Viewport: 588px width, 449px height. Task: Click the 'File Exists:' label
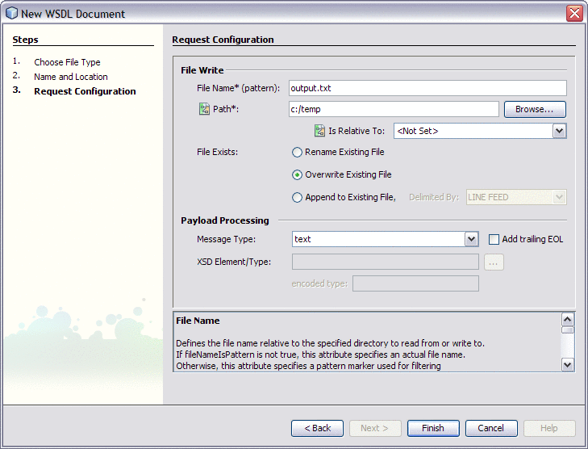point(217,152)
